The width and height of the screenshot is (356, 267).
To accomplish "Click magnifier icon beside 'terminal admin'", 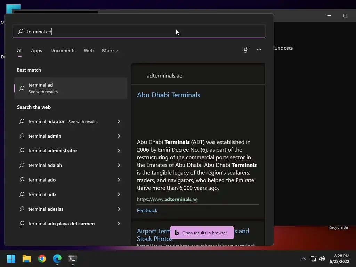I will [22, 136].
